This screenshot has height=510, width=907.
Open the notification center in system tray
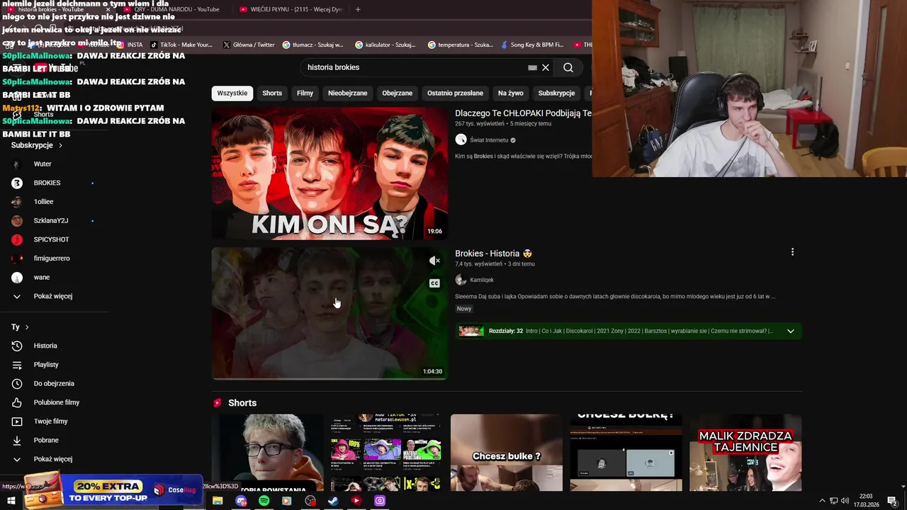click(x=892, y=501)
